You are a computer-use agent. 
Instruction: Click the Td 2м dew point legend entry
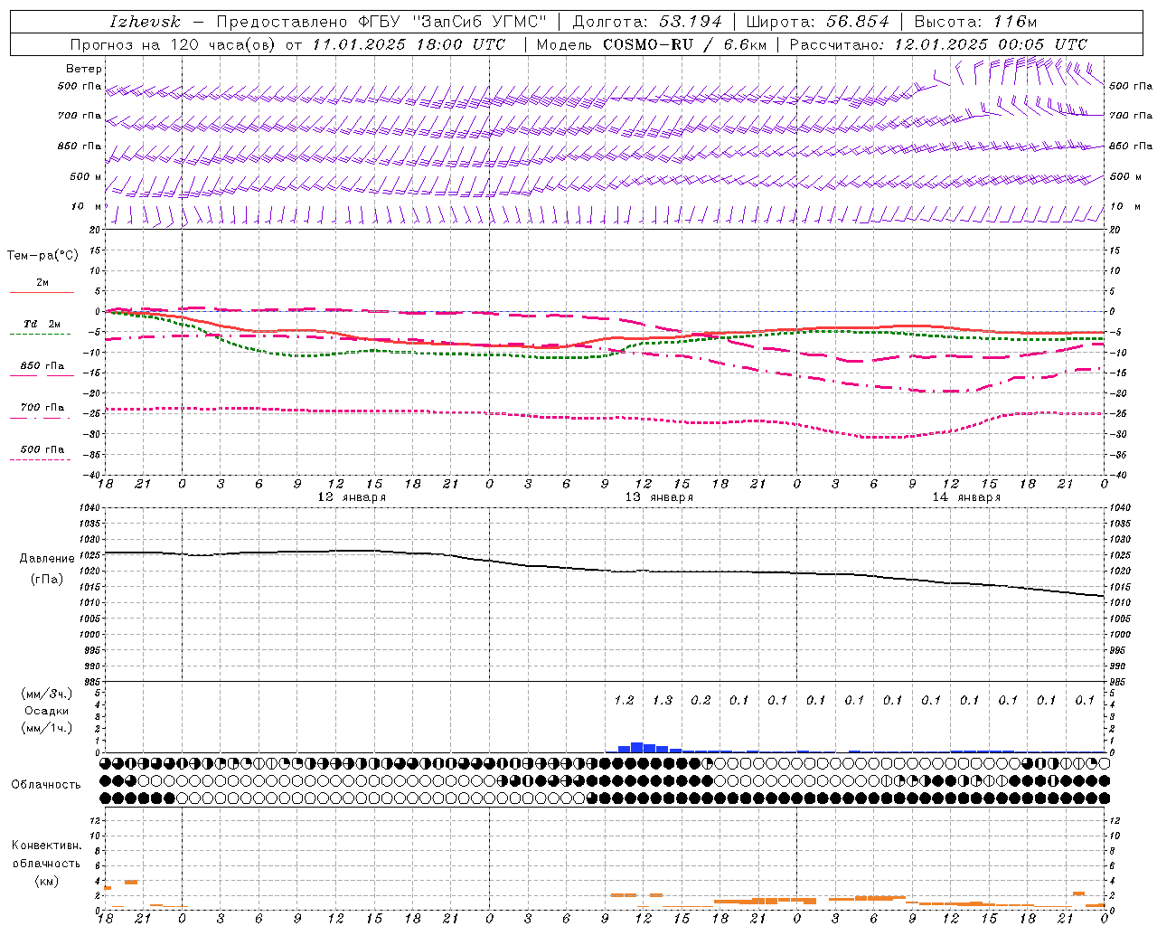(42, 324)
